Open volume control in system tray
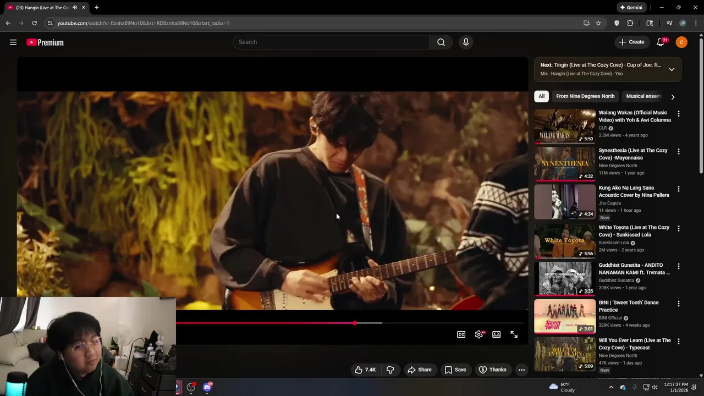Image resolution: width=704 pixels, height=396 pixels. [x=654, y=387]
